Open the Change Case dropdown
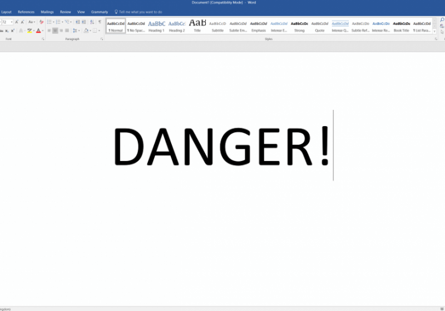 32,22
